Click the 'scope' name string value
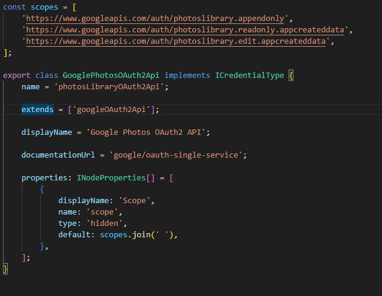This screenshot has height=296, width=382. (x=102, y=212)
